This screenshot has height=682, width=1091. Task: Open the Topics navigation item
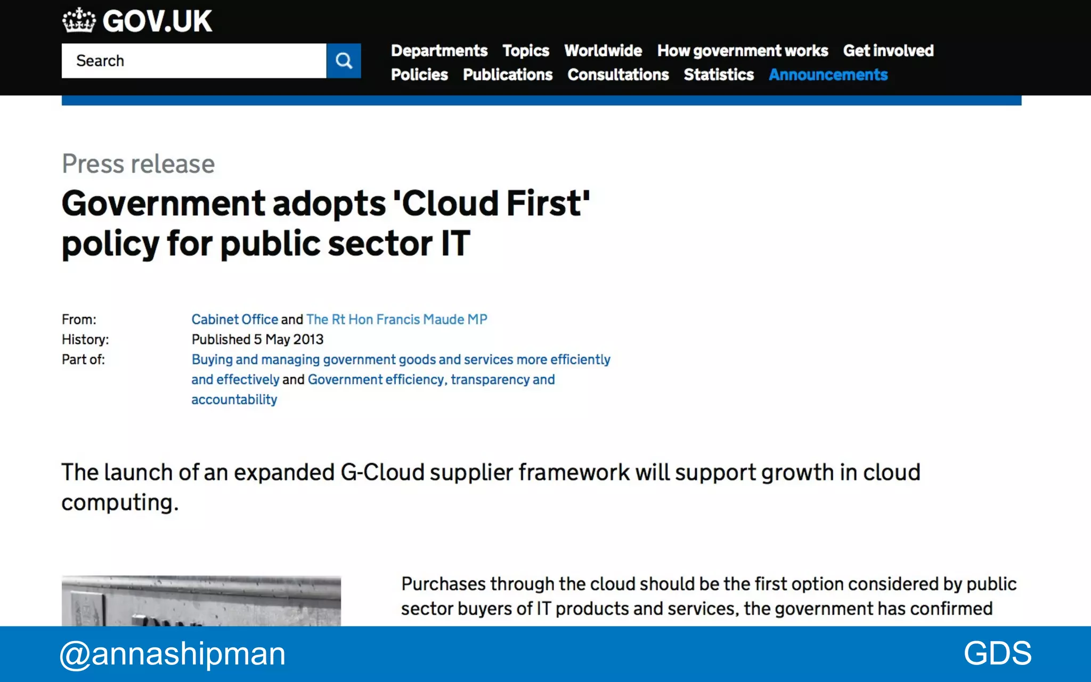click(x=525, y=51)
